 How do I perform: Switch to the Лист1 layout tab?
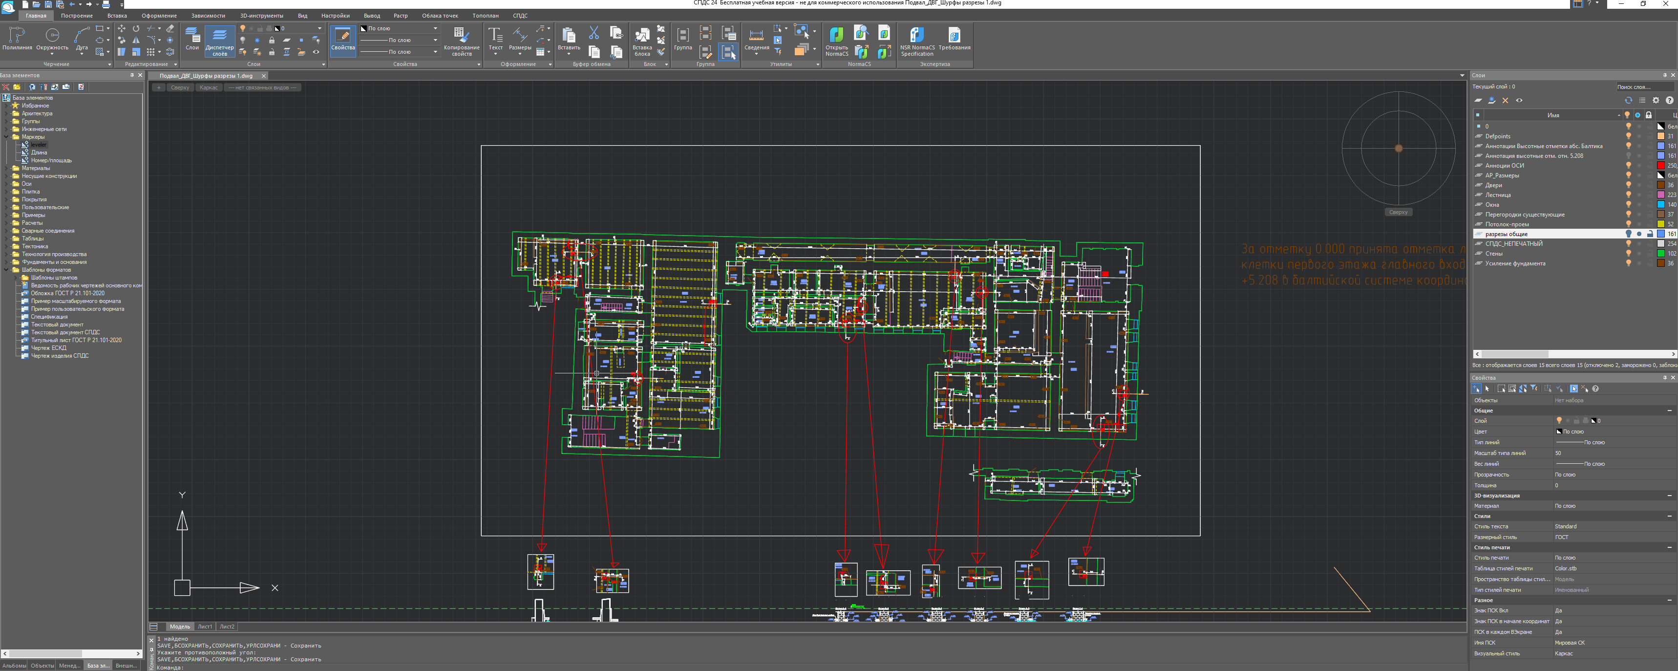(205, 627)
